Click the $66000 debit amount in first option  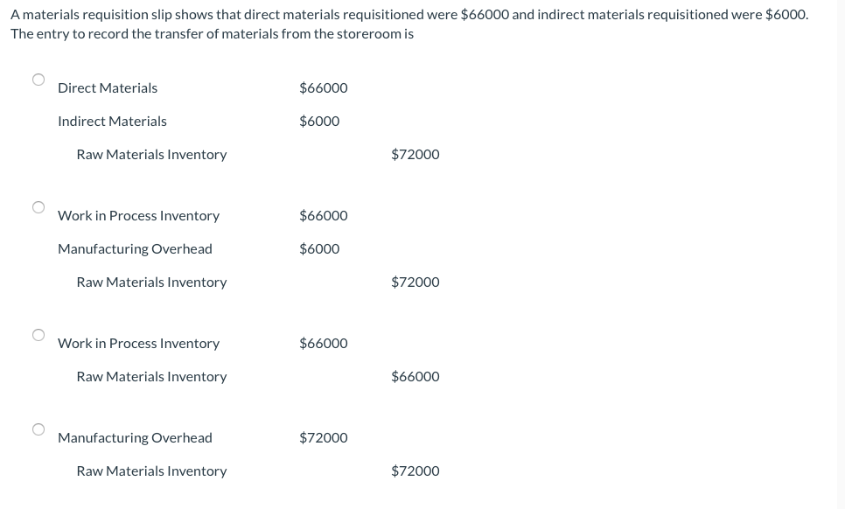pos(323,87)
